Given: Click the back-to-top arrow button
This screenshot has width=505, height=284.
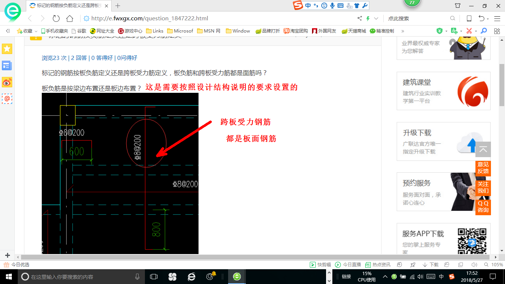Looking at the screenshot, I should click(x=483, y=149).
